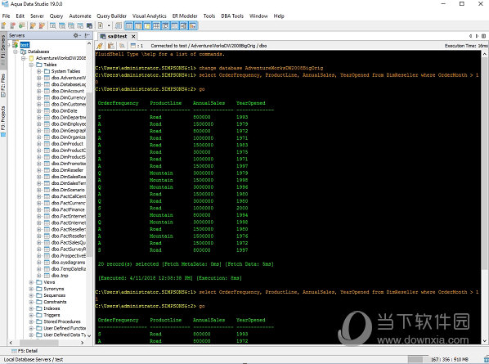Select the dbo.tmp table

[x=60, y=276]
